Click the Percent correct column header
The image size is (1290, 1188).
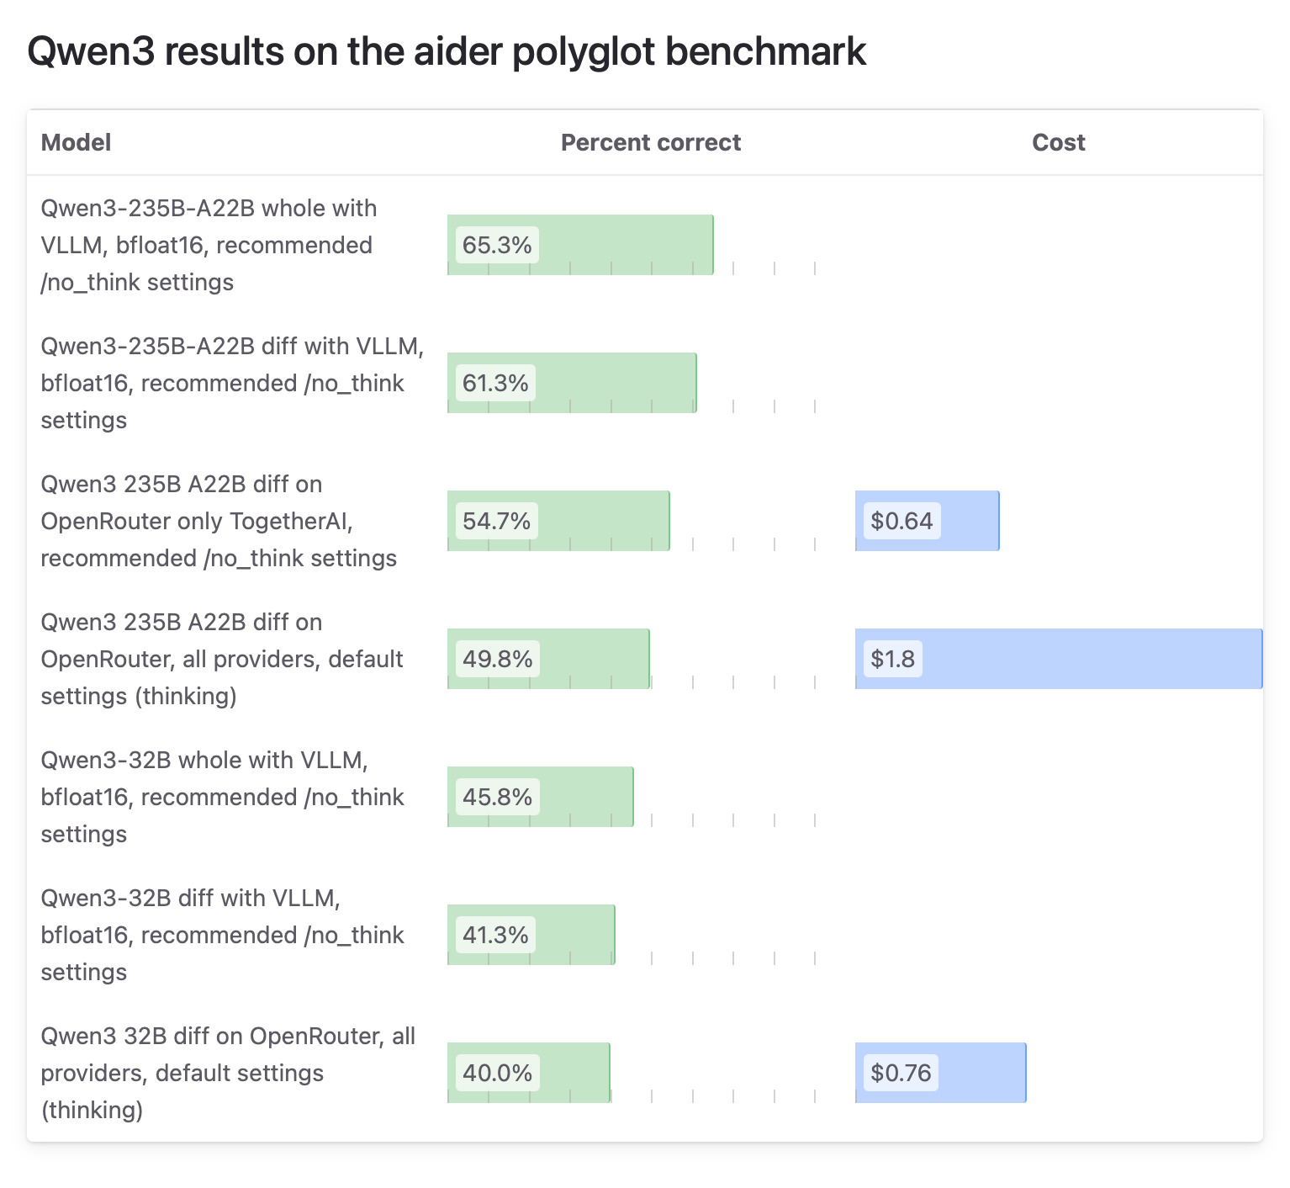650,143
